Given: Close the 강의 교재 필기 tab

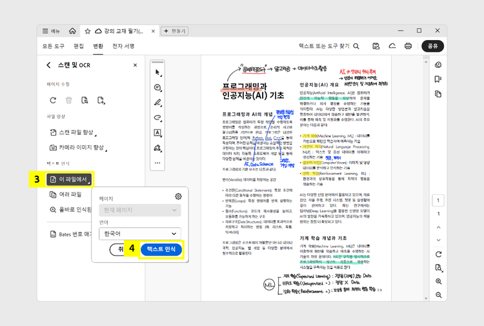Looking at the screenshot, I should pos(153,31).
